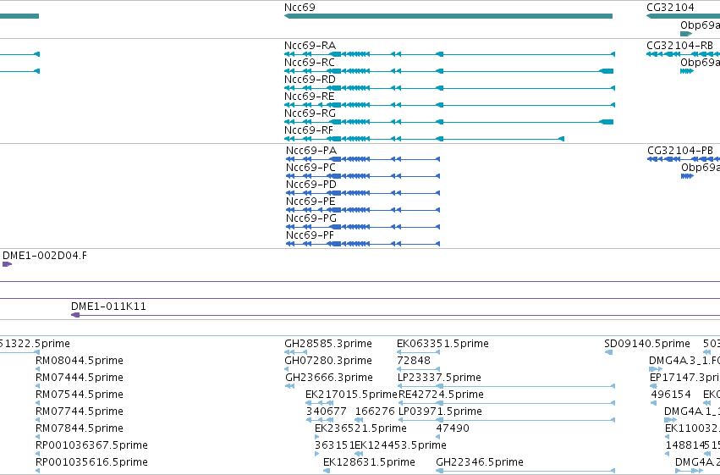Click the RE42724.5prime EST label
Image resolution: width=720 pixels, height=475 pixels.
click(442, 395)
